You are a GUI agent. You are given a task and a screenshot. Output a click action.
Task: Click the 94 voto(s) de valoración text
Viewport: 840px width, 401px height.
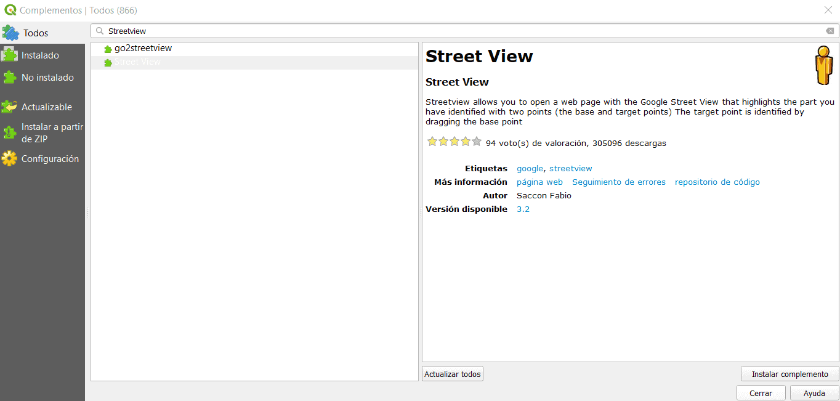[536, 143]
